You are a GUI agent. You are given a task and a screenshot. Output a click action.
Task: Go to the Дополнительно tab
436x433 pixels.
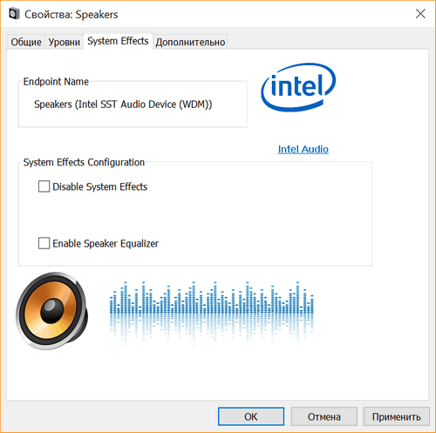click(190, 43)
